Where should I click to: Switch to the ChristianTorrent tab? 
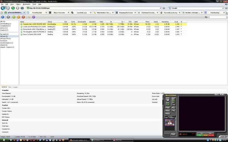(x=148, y=13)
